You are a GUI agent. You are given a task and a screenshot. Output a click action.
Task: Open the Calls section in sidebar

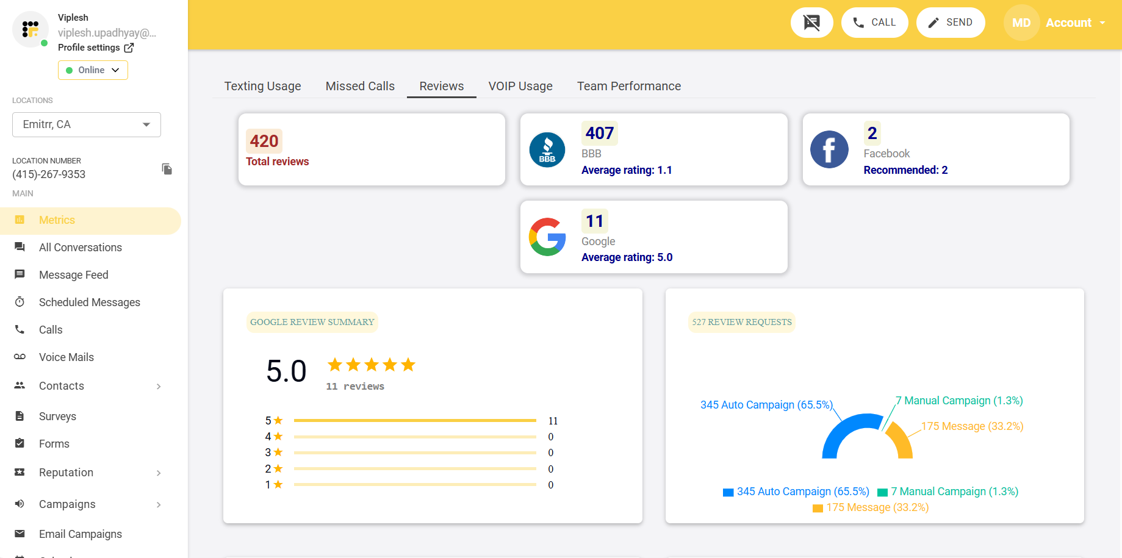point(20,329)
